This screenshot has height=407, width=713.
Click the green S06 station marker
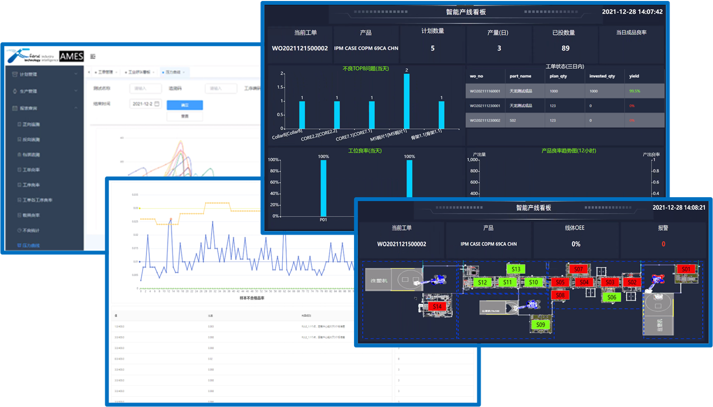[612, 297]
